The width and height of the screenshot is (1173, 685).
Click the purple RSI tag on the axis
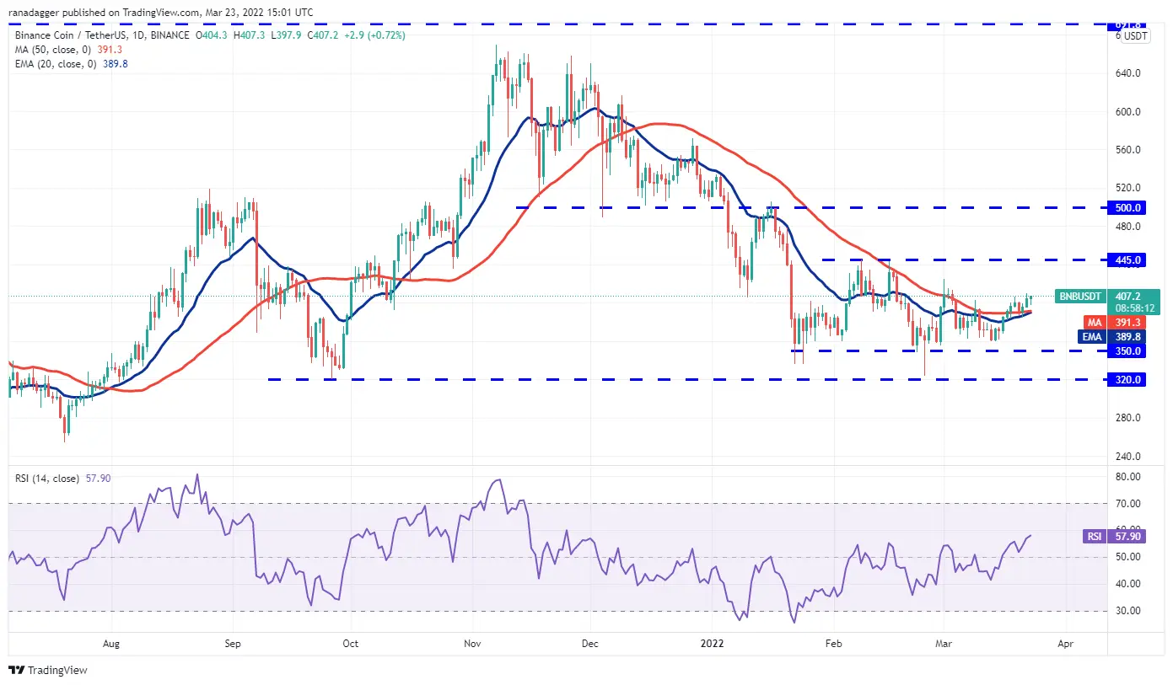(1095, 535)
